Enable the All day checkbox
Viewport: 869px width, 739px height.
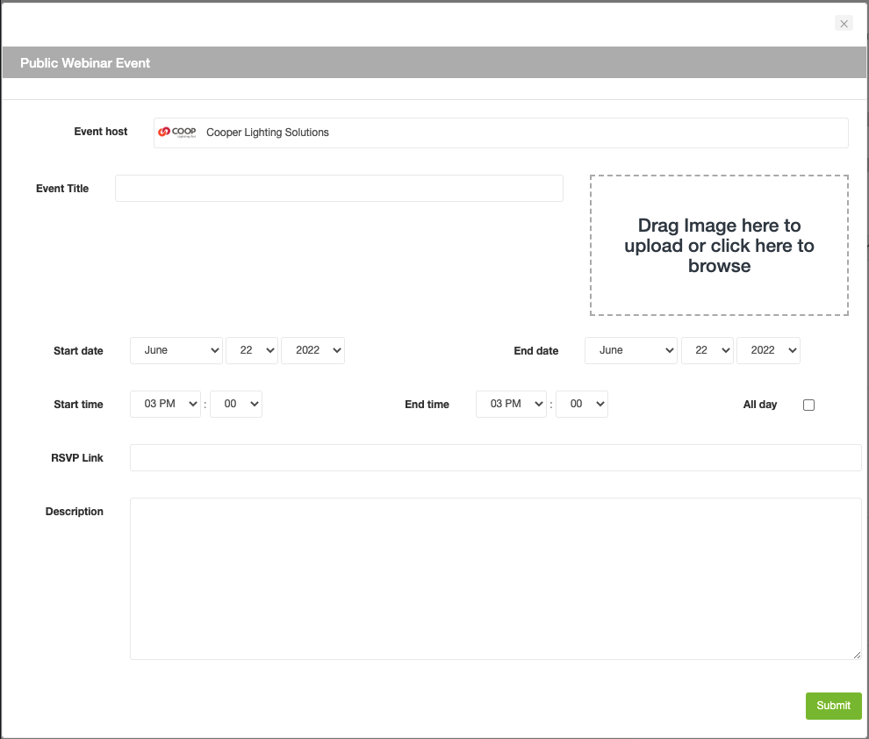[808, 405]
